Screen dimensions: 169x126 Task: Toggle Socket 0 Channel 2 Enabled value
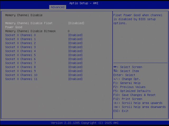tap(75, 43)
